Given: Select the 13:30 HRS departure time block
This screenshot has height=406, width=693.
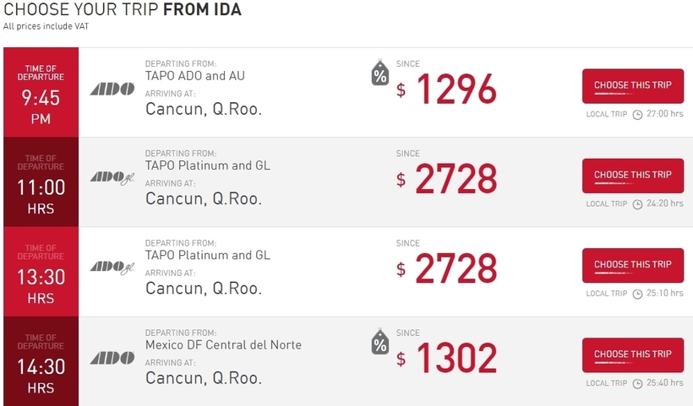Looking at the screenshot, I should [41, 272].
